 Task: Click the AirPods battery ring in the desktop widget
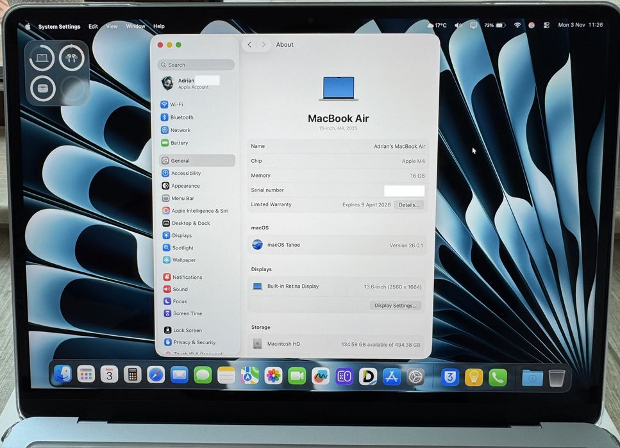[72, 58]
